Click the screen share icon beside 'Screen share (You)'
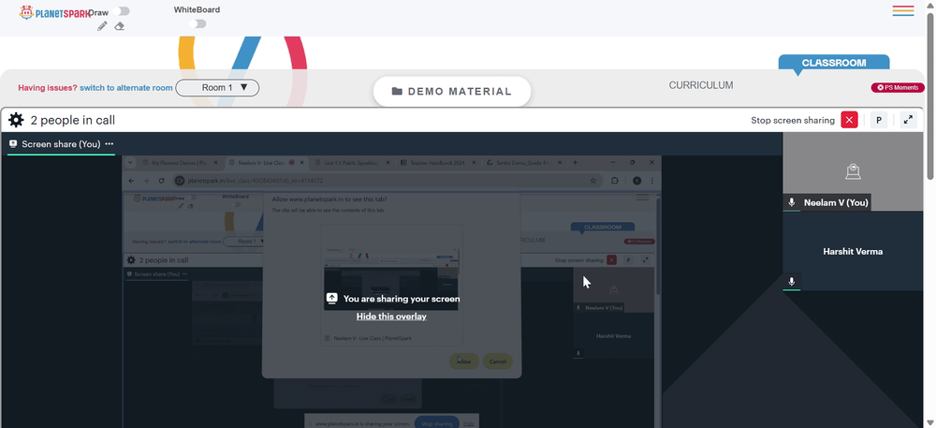 click(13, 144)
